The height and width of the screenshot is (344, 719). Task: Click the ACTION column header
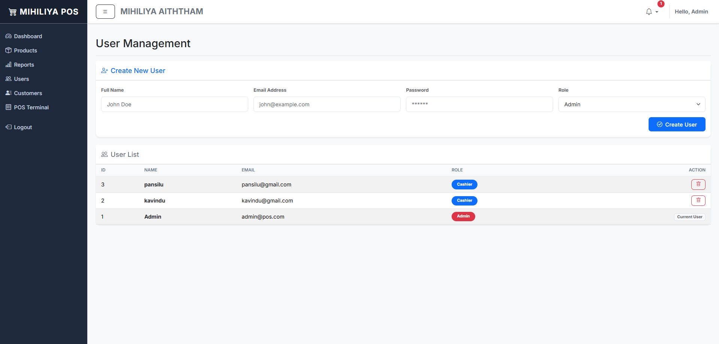(x=697, y=170)
